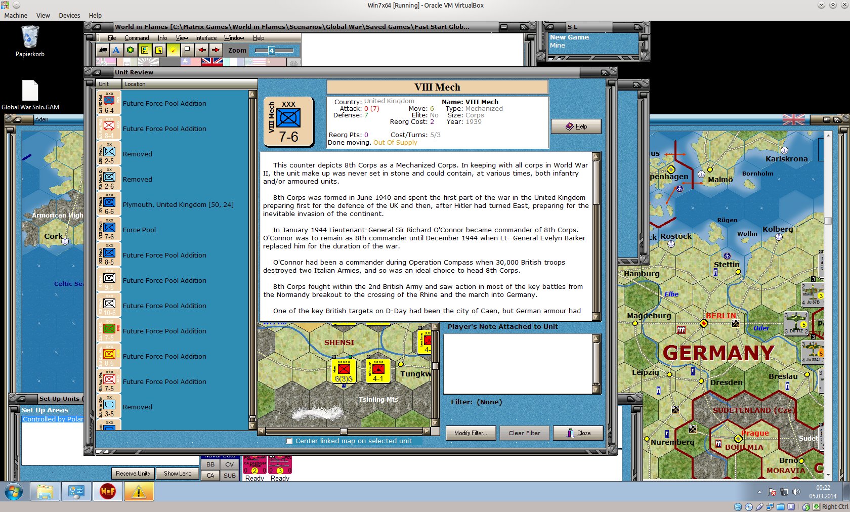Click Prague city on the map
850x512 pixels.
click(738, 439)
